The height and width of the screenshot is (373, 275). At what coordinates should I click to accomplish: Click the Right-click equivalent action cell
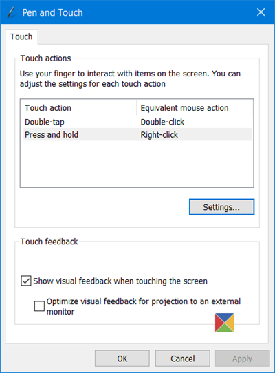(x=159, y=135)
